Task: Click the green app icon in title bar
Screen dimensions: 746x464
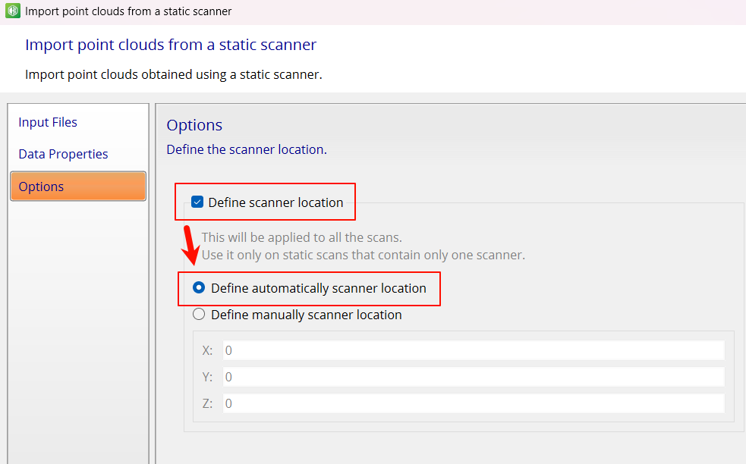Action: coord(13,11)
